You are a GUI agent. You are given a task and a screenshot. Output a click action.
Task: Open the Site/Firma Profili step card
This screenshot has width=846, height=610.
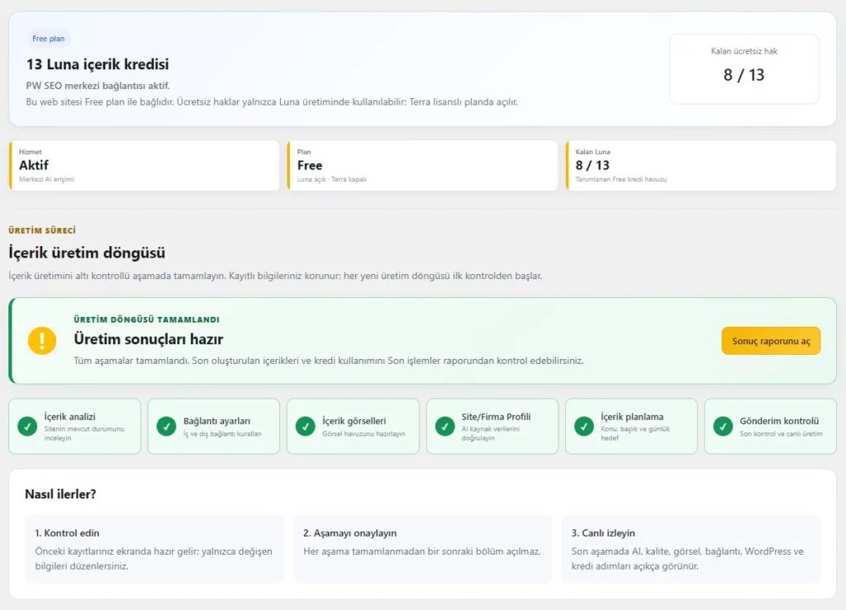[492, 426]
